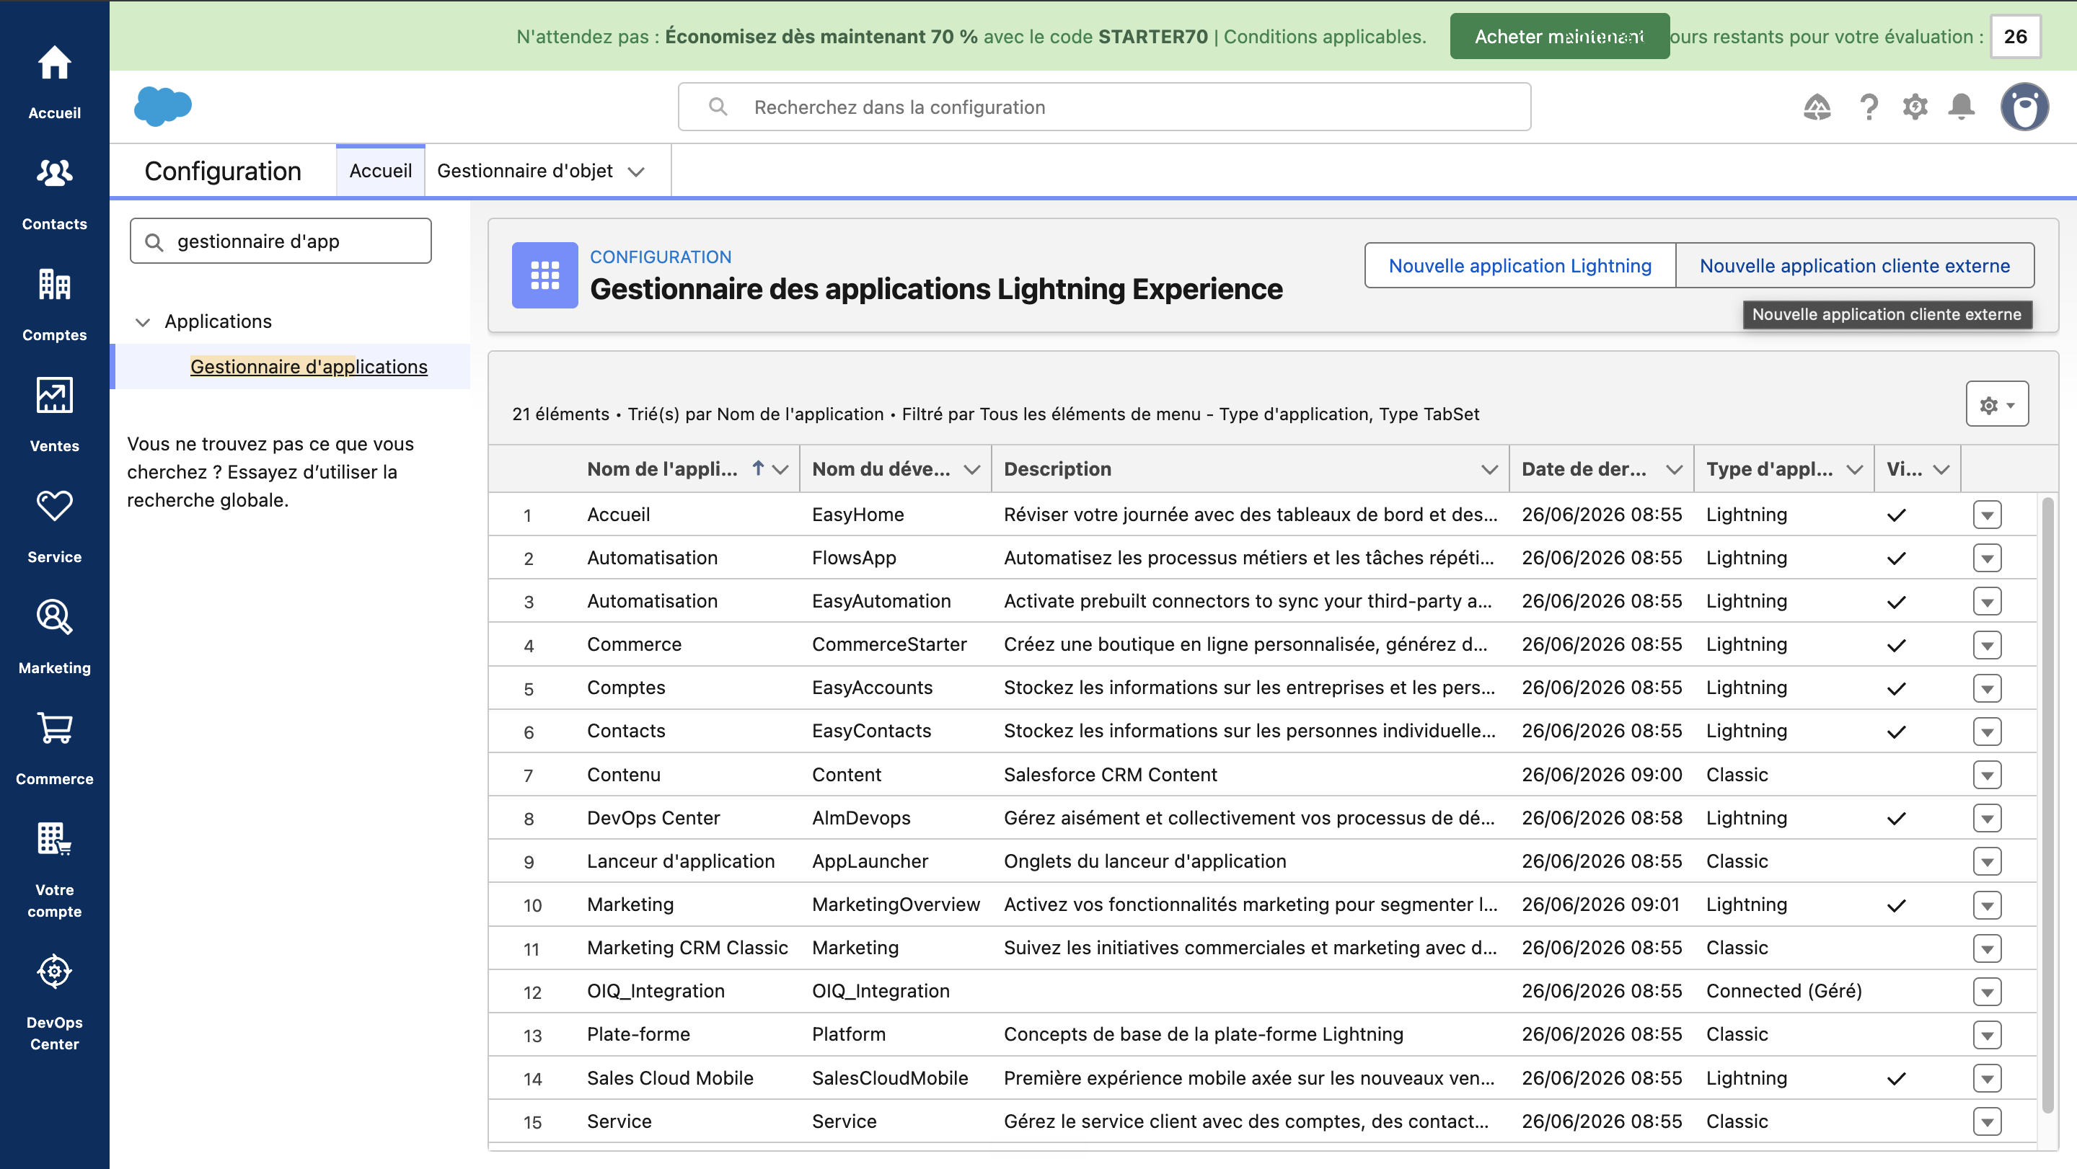Click the quick find box gestionnaire d'app
2077x1169 pixels.
(x=281, y=241)
